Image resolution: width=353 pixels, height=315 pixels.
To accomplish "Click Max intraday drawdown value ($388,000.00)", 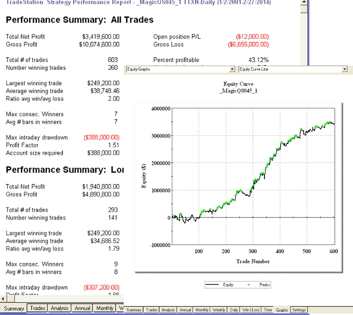I will point(101,138).
